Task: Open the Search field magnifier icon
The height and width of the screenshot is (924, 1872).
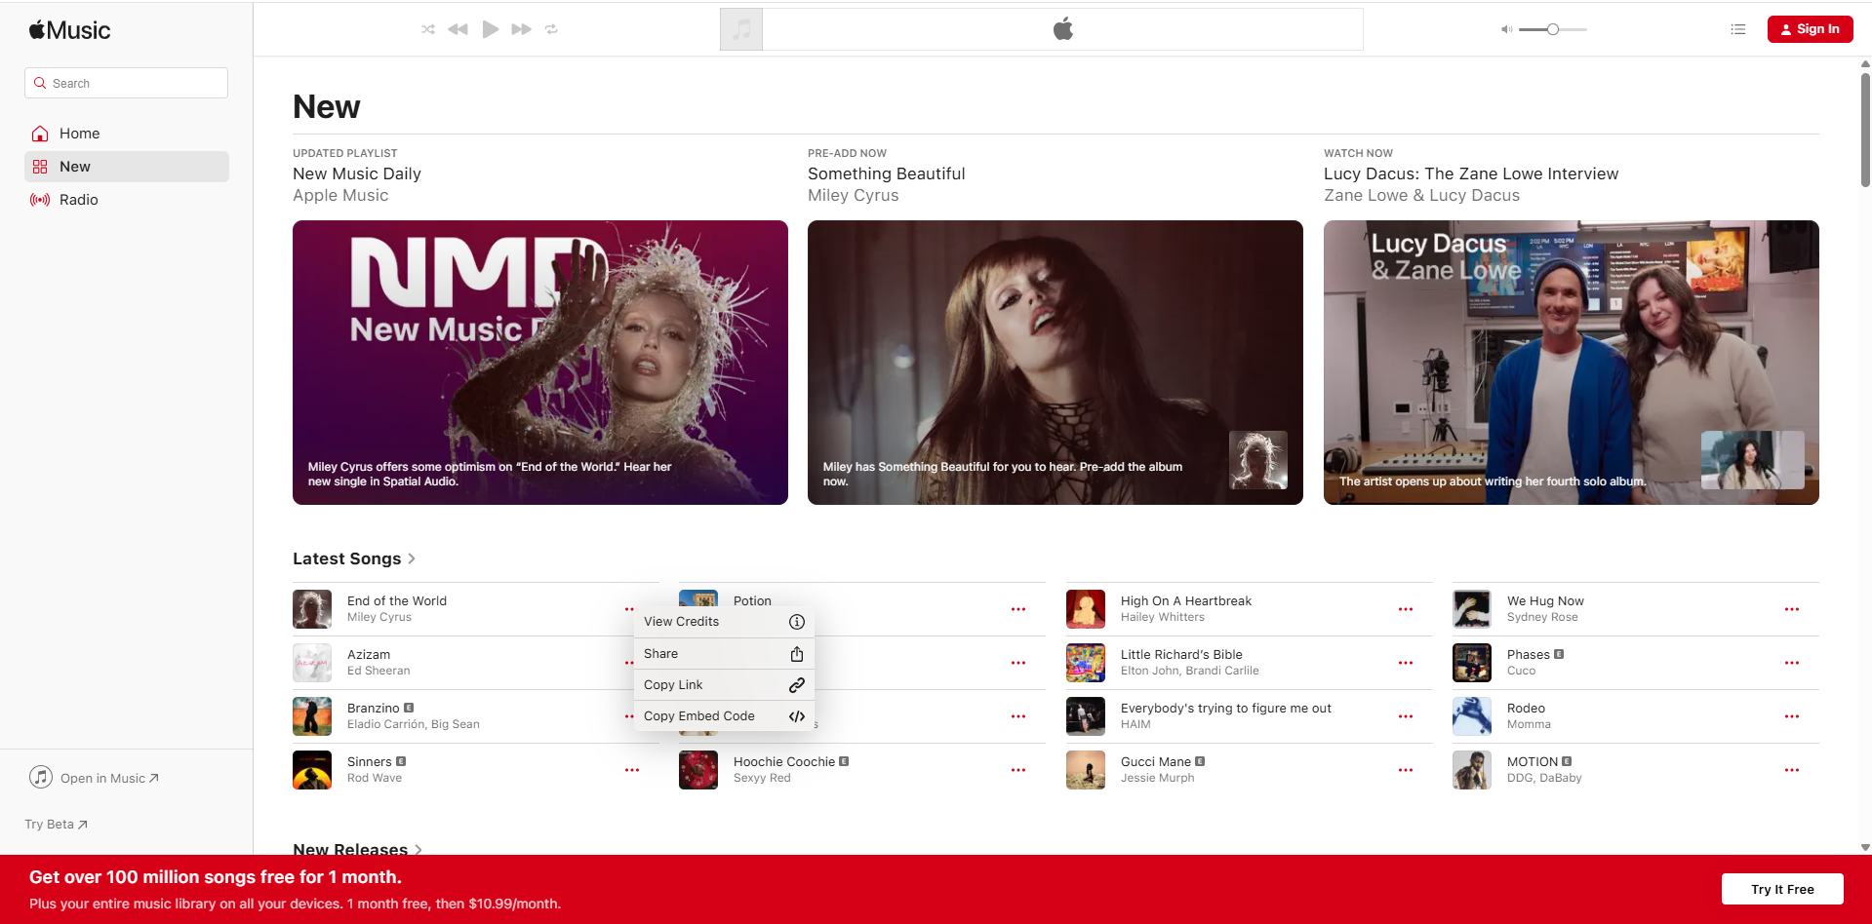Action: [40, 83]
